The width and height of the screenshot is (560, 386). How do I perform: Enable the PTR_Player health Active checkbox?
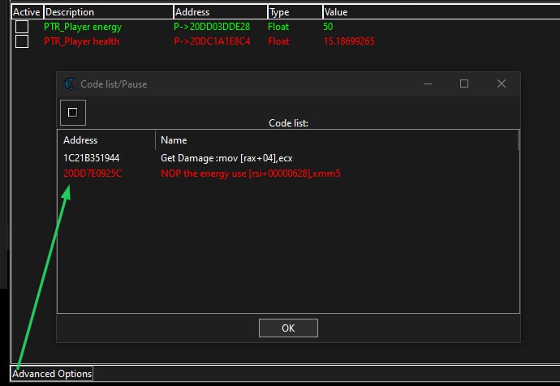click(x=22, y=41)
